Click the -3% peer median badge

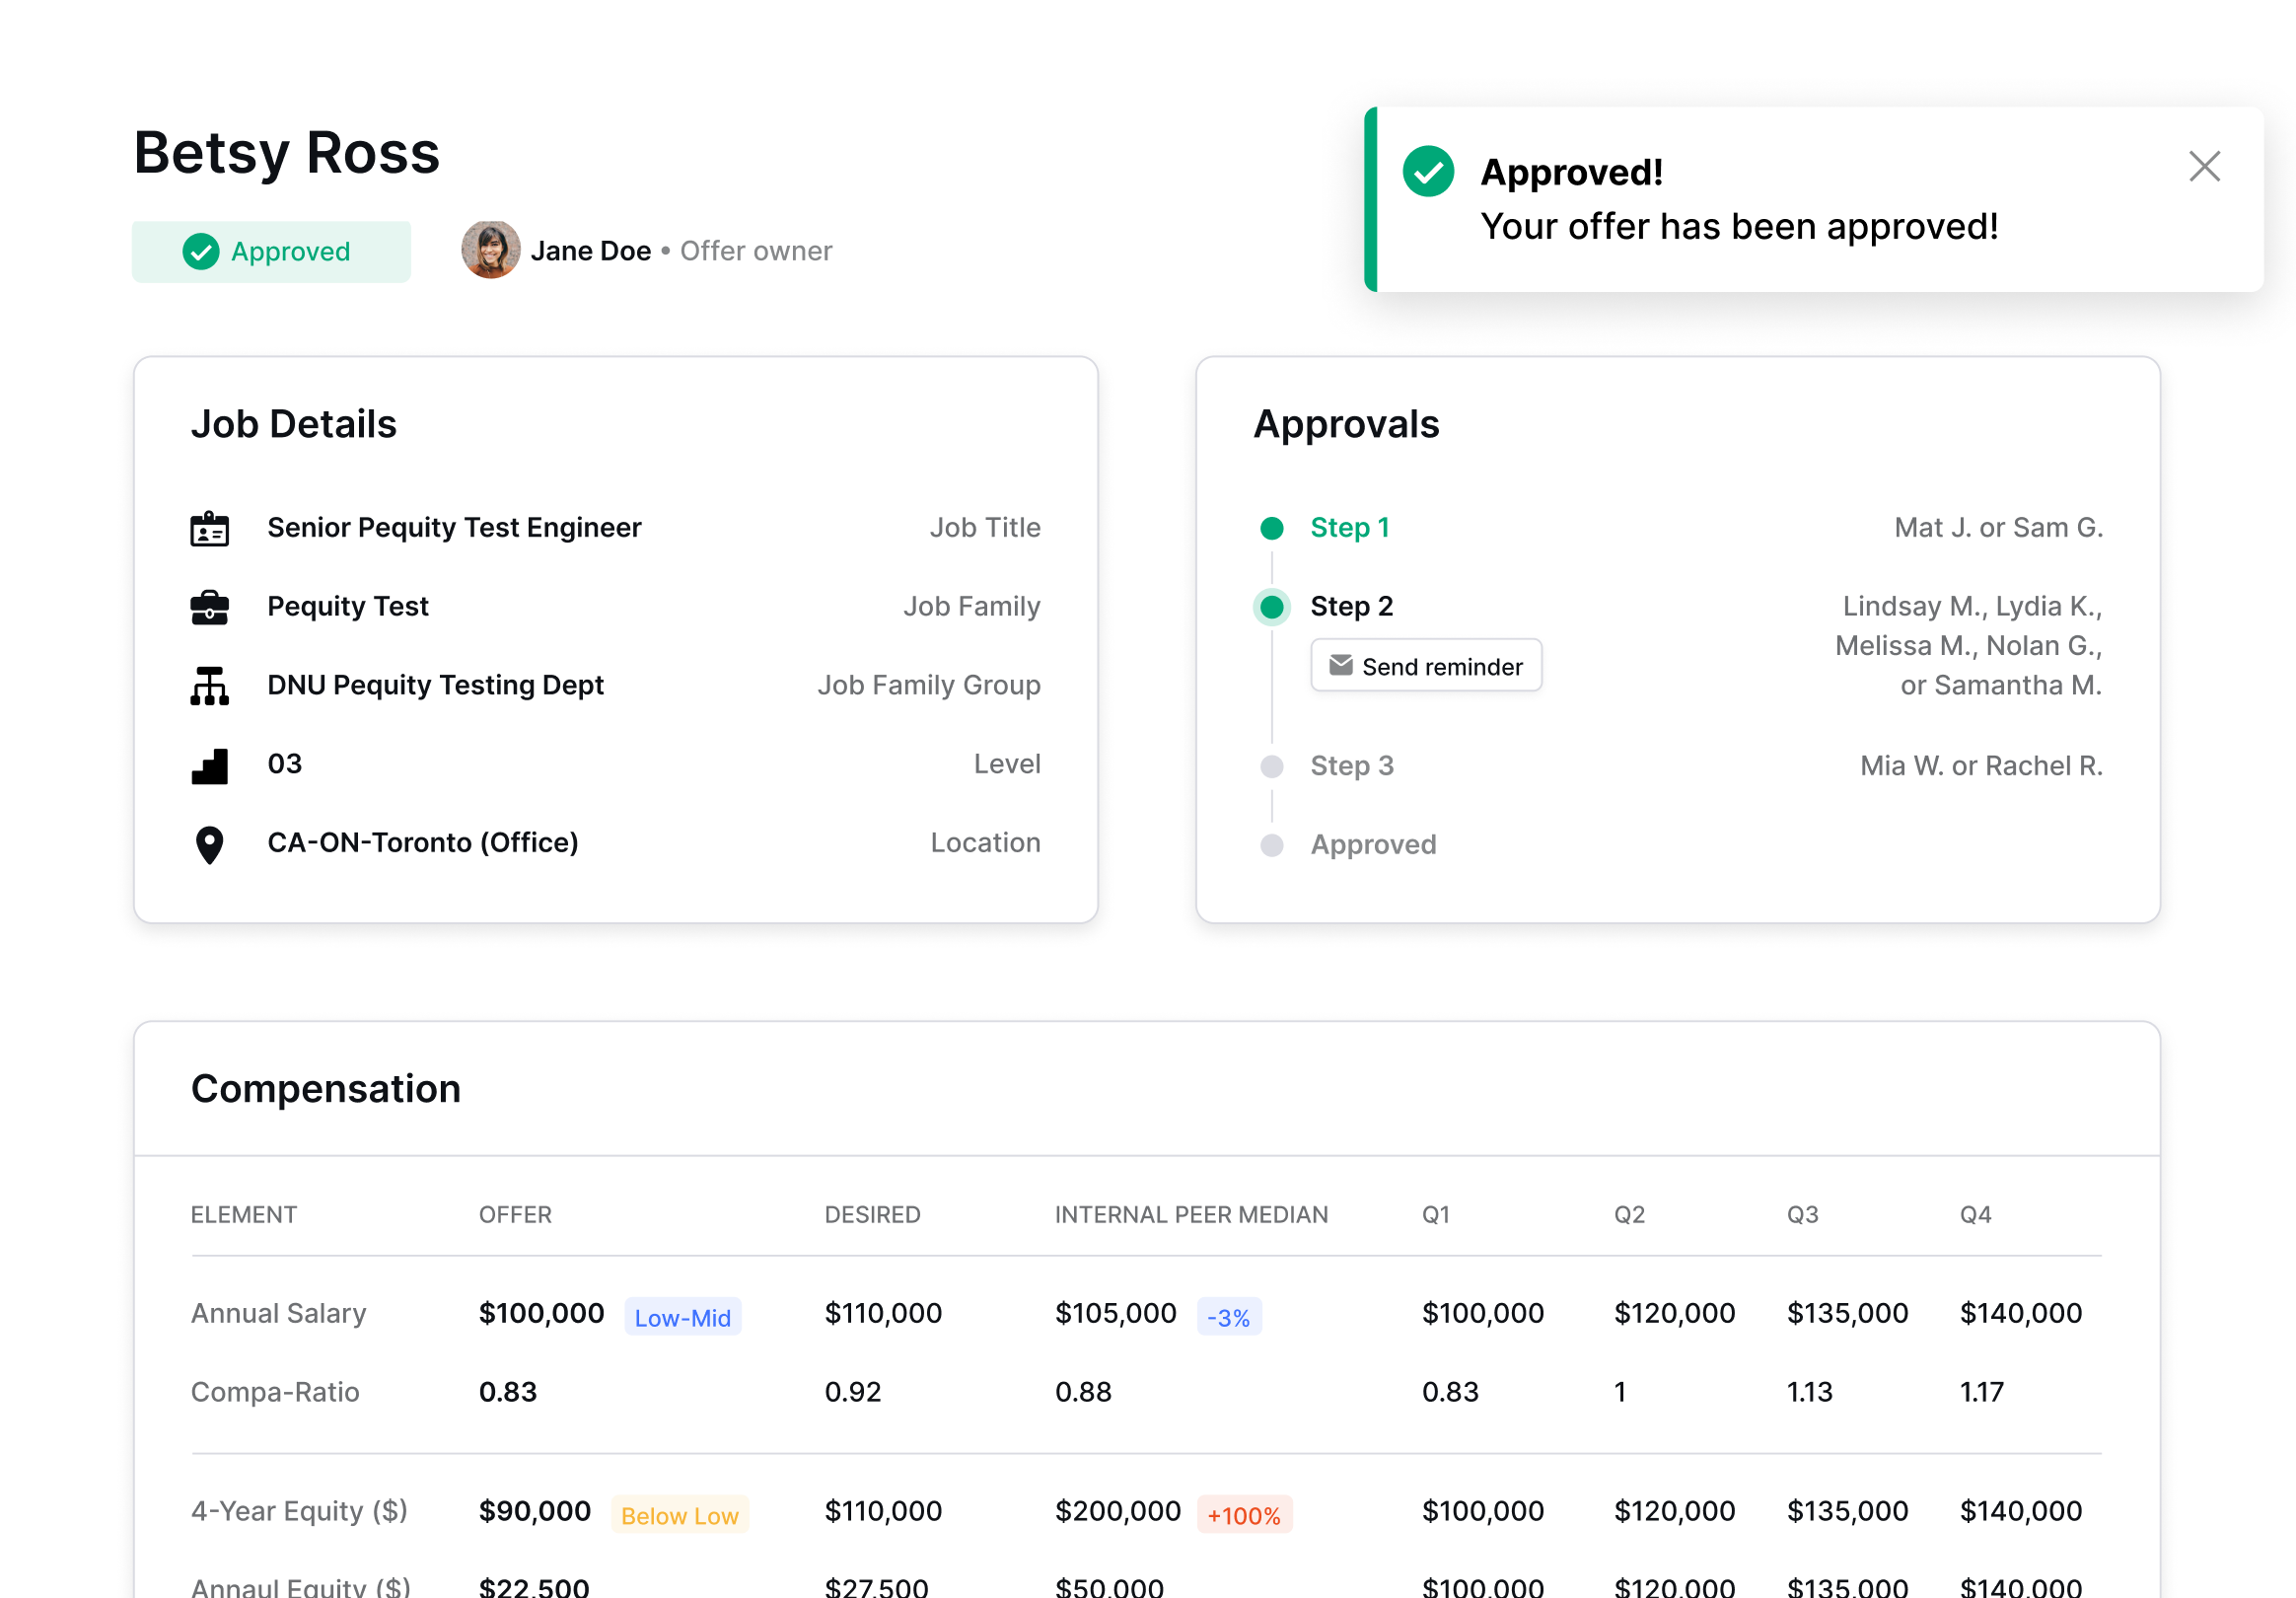tap(1229, 1317)
